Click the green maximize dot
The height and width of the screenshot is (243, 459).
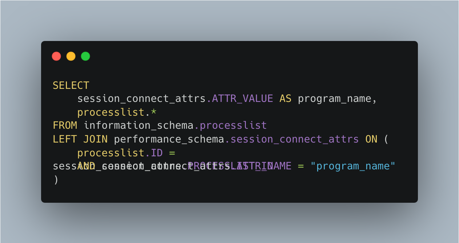tap(85, 56)
